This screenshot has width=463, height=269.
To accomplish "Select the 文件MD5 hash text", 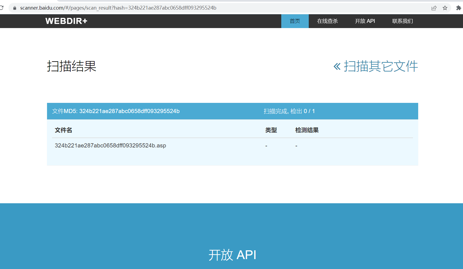I will 116,111.
